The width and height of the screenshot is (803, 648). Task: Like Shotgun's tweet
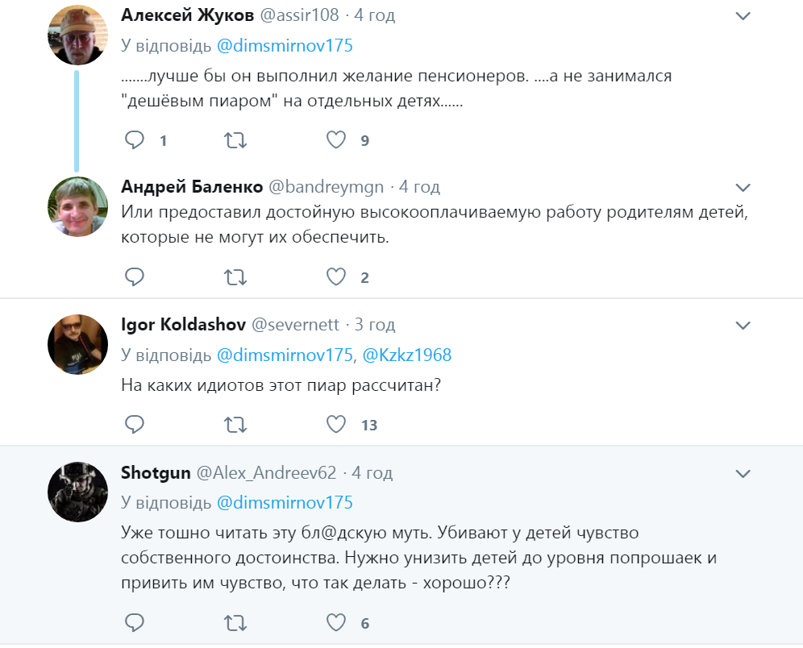pyautogui.click(x=335, y=622)
